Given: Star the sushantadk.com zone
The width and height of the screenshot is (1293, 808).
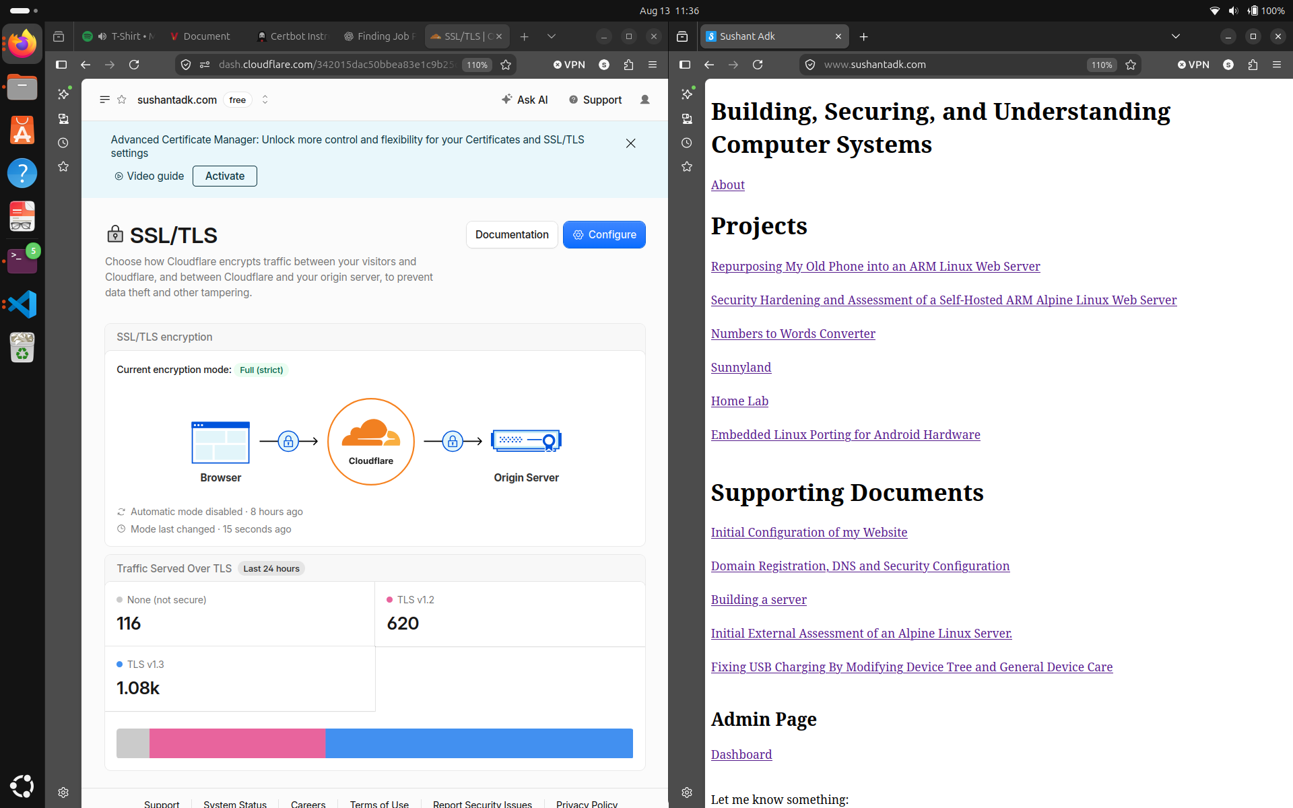Looking at the screenshot, I should [122, 100].
